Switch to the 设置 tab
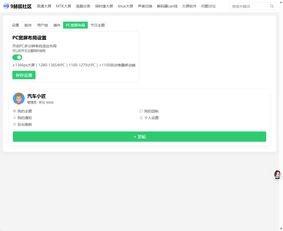Screen dimensions: 283x231 (x=15, y=25)
